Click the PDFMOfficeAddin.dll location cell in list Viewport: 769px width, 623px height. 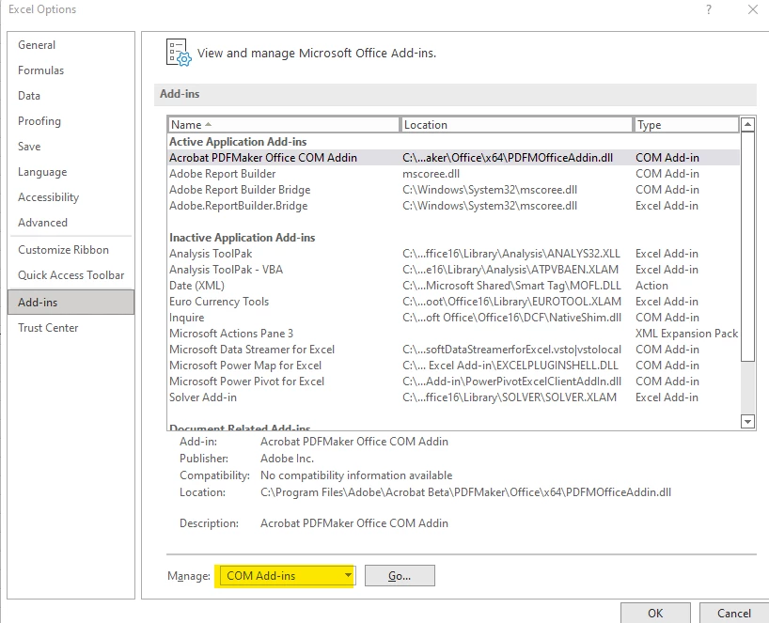508,157
